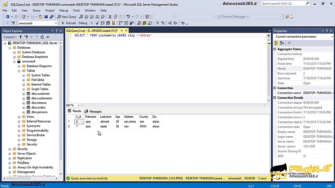This screenshot has height=188, width=335.
Task: Toggle Categorized view in Properties panel
Action: point(276,43)
